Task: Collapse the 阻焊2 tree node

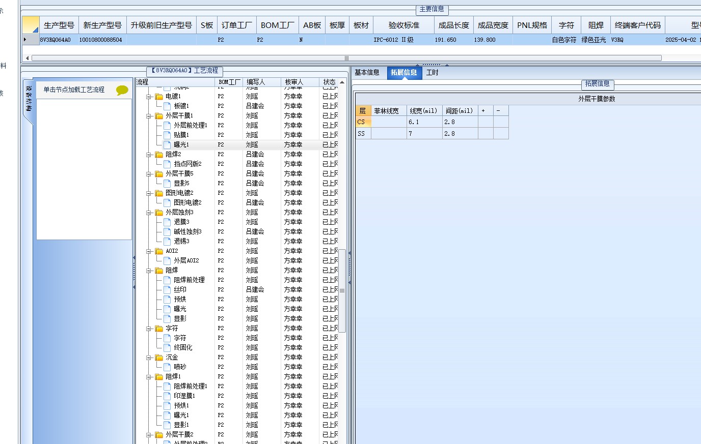Action: tap(149, 155)
